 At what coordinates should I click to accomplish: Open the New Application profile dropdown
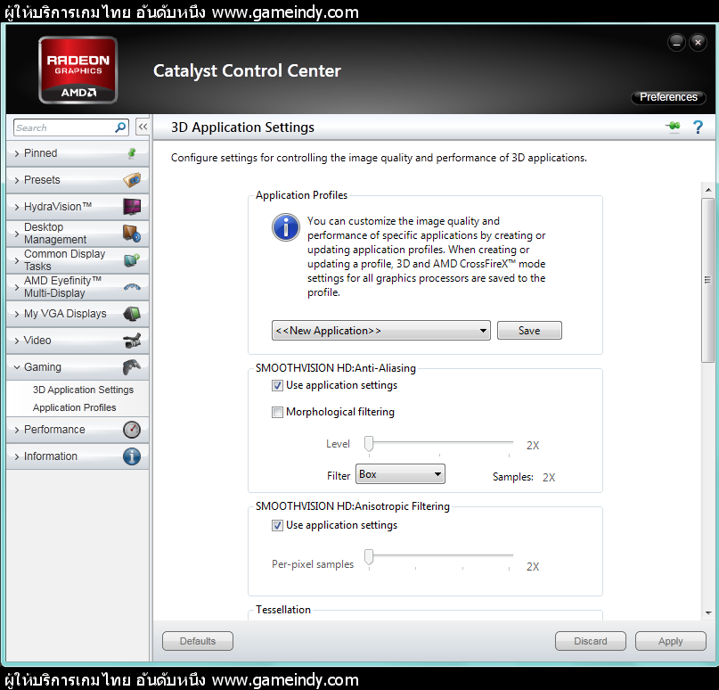[x=381, y=331]
